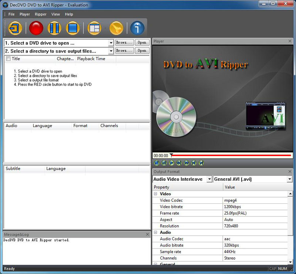The image size is (296, 274).
Task: Click the Playback Time column header
Action: 96,59
